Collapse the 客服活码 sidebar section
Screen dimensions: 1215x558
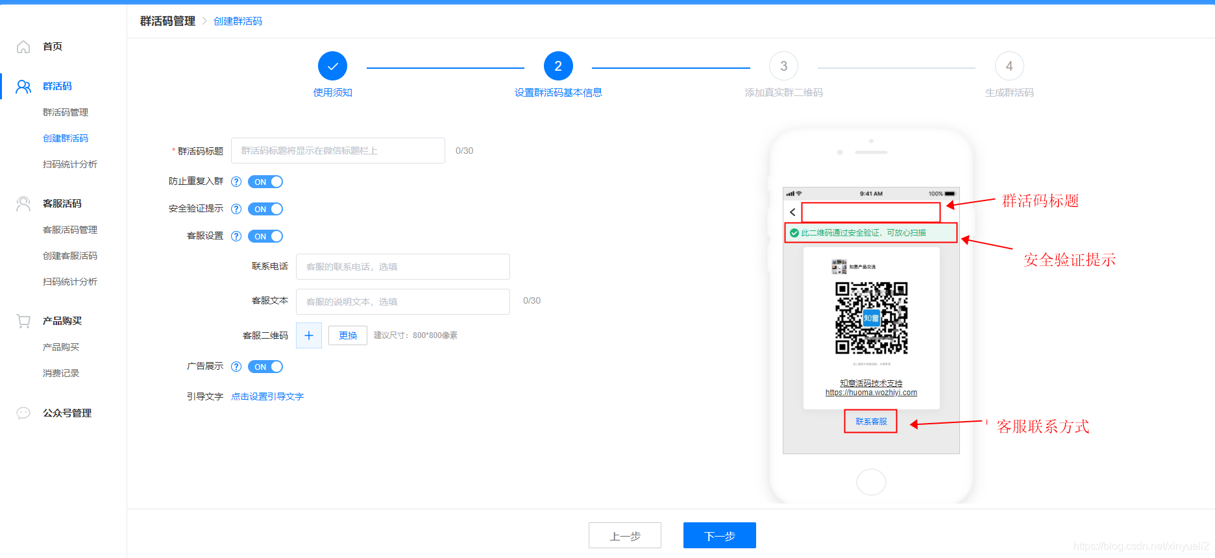pyautogui.click(x=62, y=204)
